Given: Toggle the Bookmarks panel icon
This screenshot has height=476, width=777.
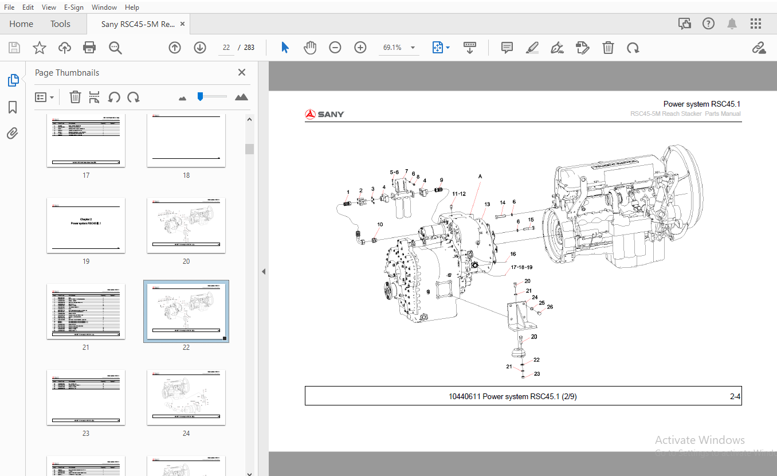Looking at the screenshot, I should click(13, 107).
